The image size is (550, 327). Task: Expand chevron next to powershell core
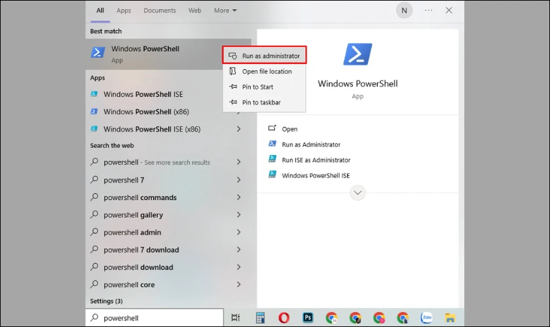pyautogui.click(x=238, y=284)
